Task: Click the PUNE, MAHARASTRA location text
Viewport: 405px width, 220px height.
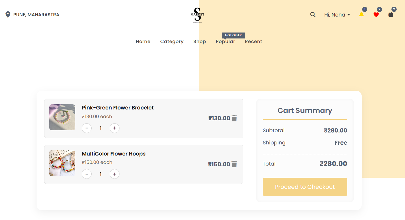Action: 36,15
